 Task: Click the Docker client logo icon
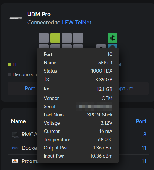pos(15,148)
